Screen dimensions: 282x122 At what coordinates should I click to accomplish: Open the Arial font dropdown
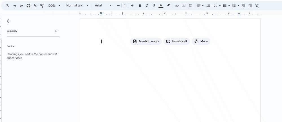pos(103,6)
